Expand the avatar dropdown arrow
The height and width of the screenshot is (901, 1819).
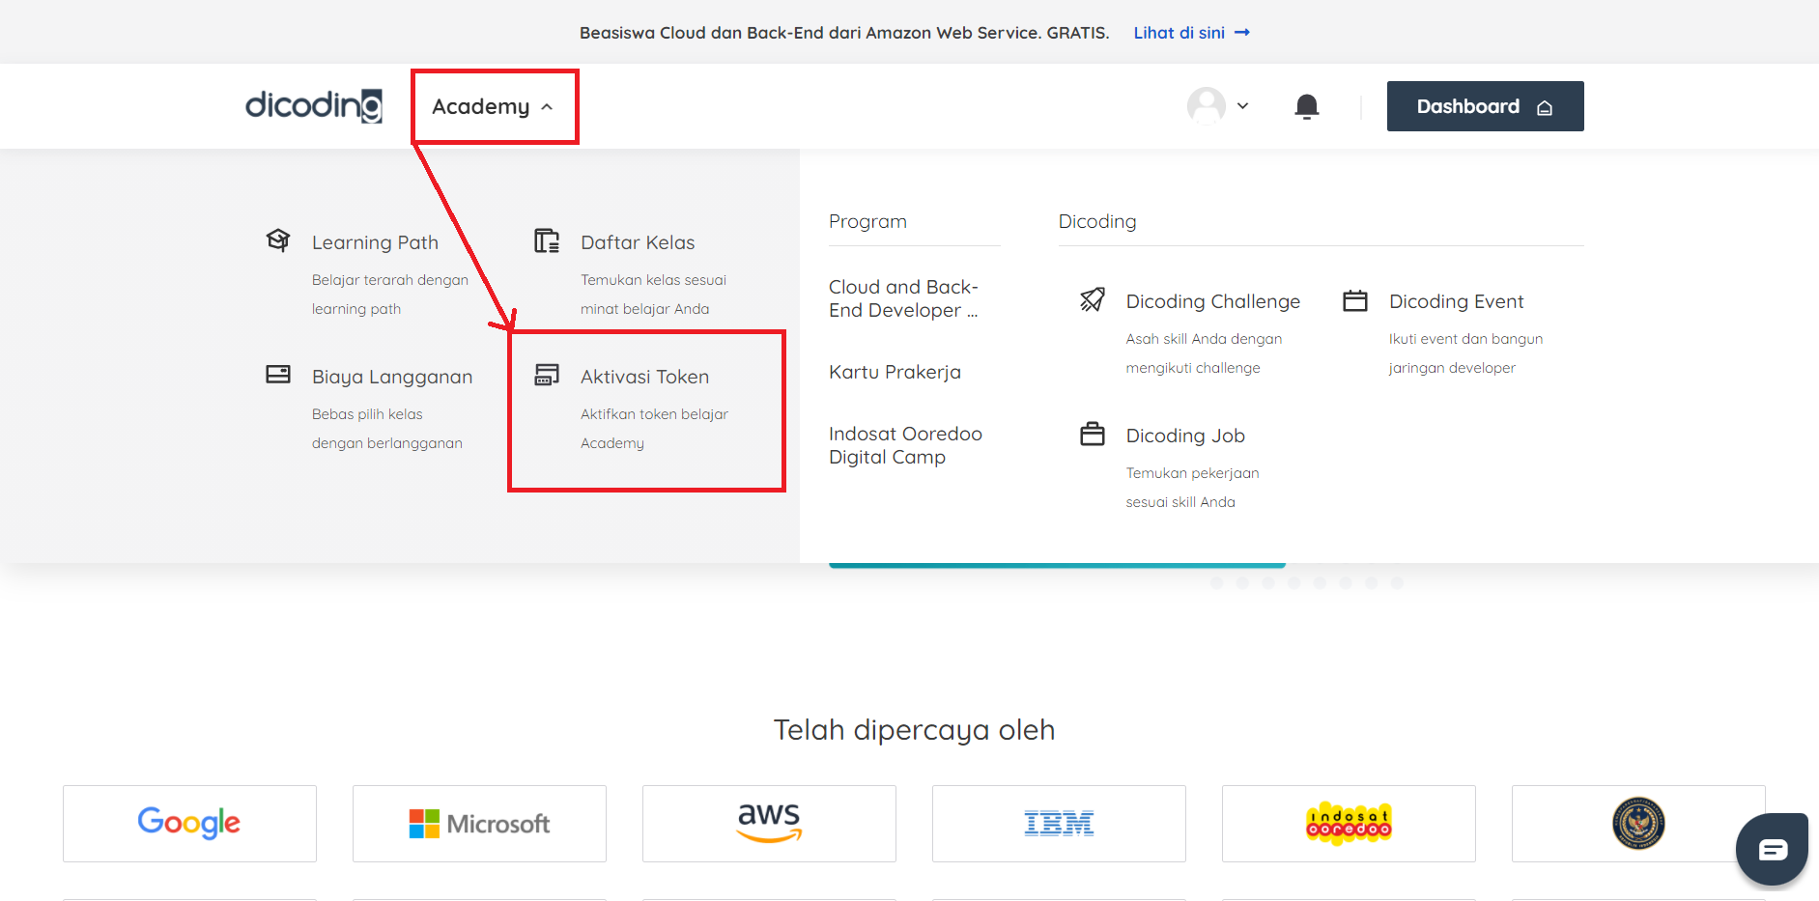1243,106
